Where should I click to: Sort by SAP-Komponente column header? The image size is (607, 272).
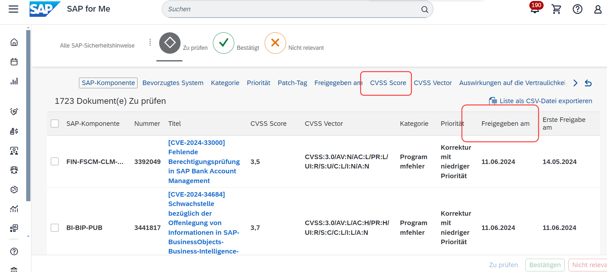[x=93, y=124]
